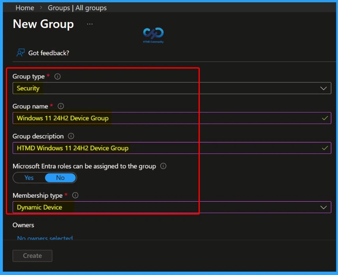Keep Entra roles assignable on No

[60, 178]
